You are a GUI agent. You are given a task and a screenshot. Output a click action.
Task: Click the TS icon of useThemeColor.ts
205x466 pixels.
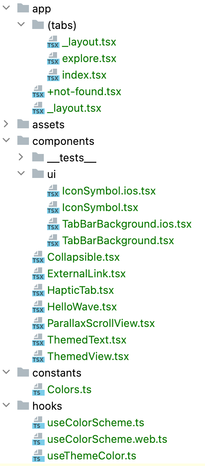pyautogui.click(x=38, y=455)
